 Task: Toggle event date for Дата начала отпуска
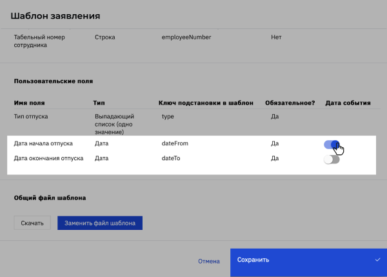tap(332, 145)
